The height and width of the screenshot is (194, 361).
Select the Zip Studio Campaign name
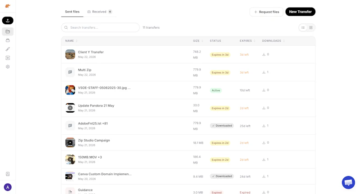(x=94, y=140)
